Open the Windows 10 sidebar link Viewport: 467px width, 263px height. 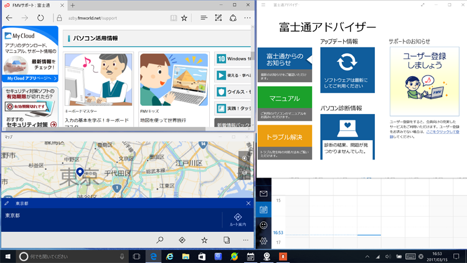(233, 59)
